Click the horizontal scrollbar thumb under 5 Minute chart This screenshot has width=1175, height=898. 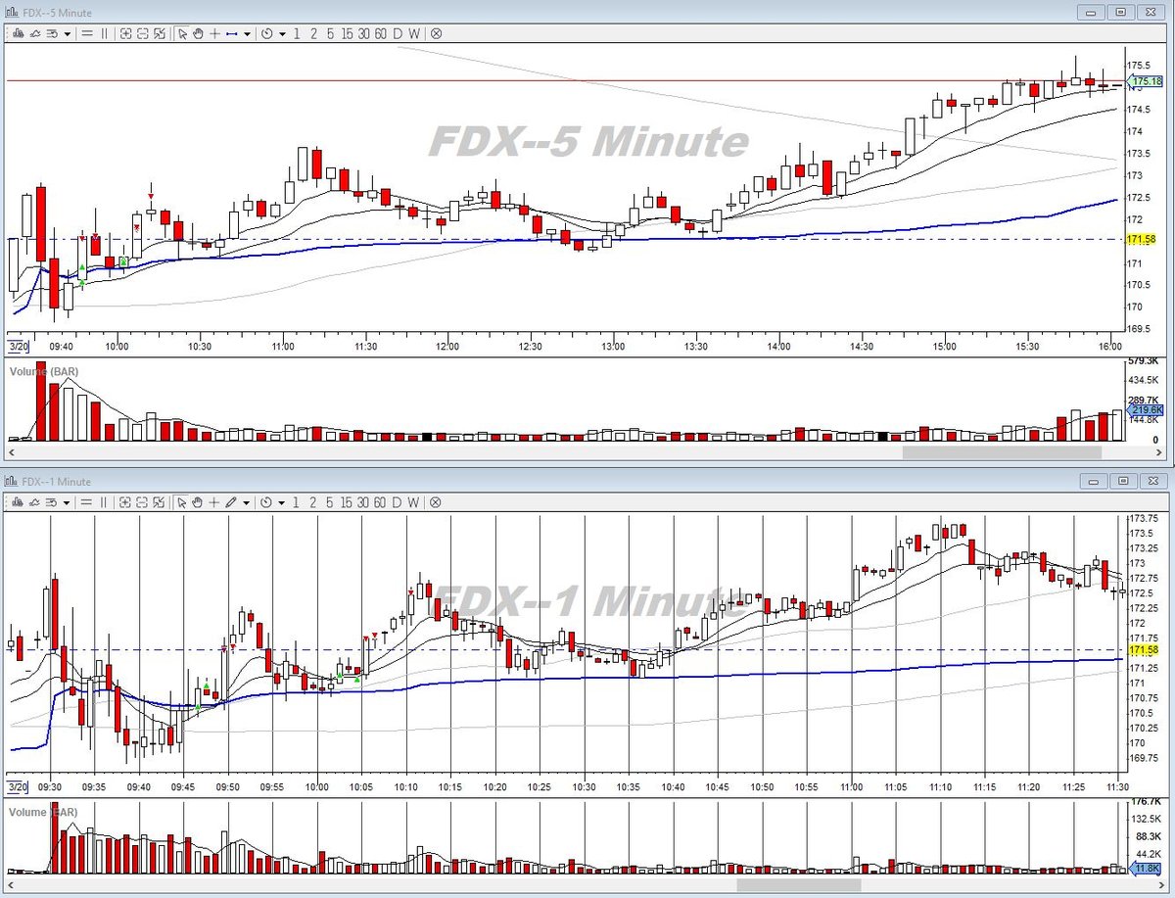pos(1002,452)
